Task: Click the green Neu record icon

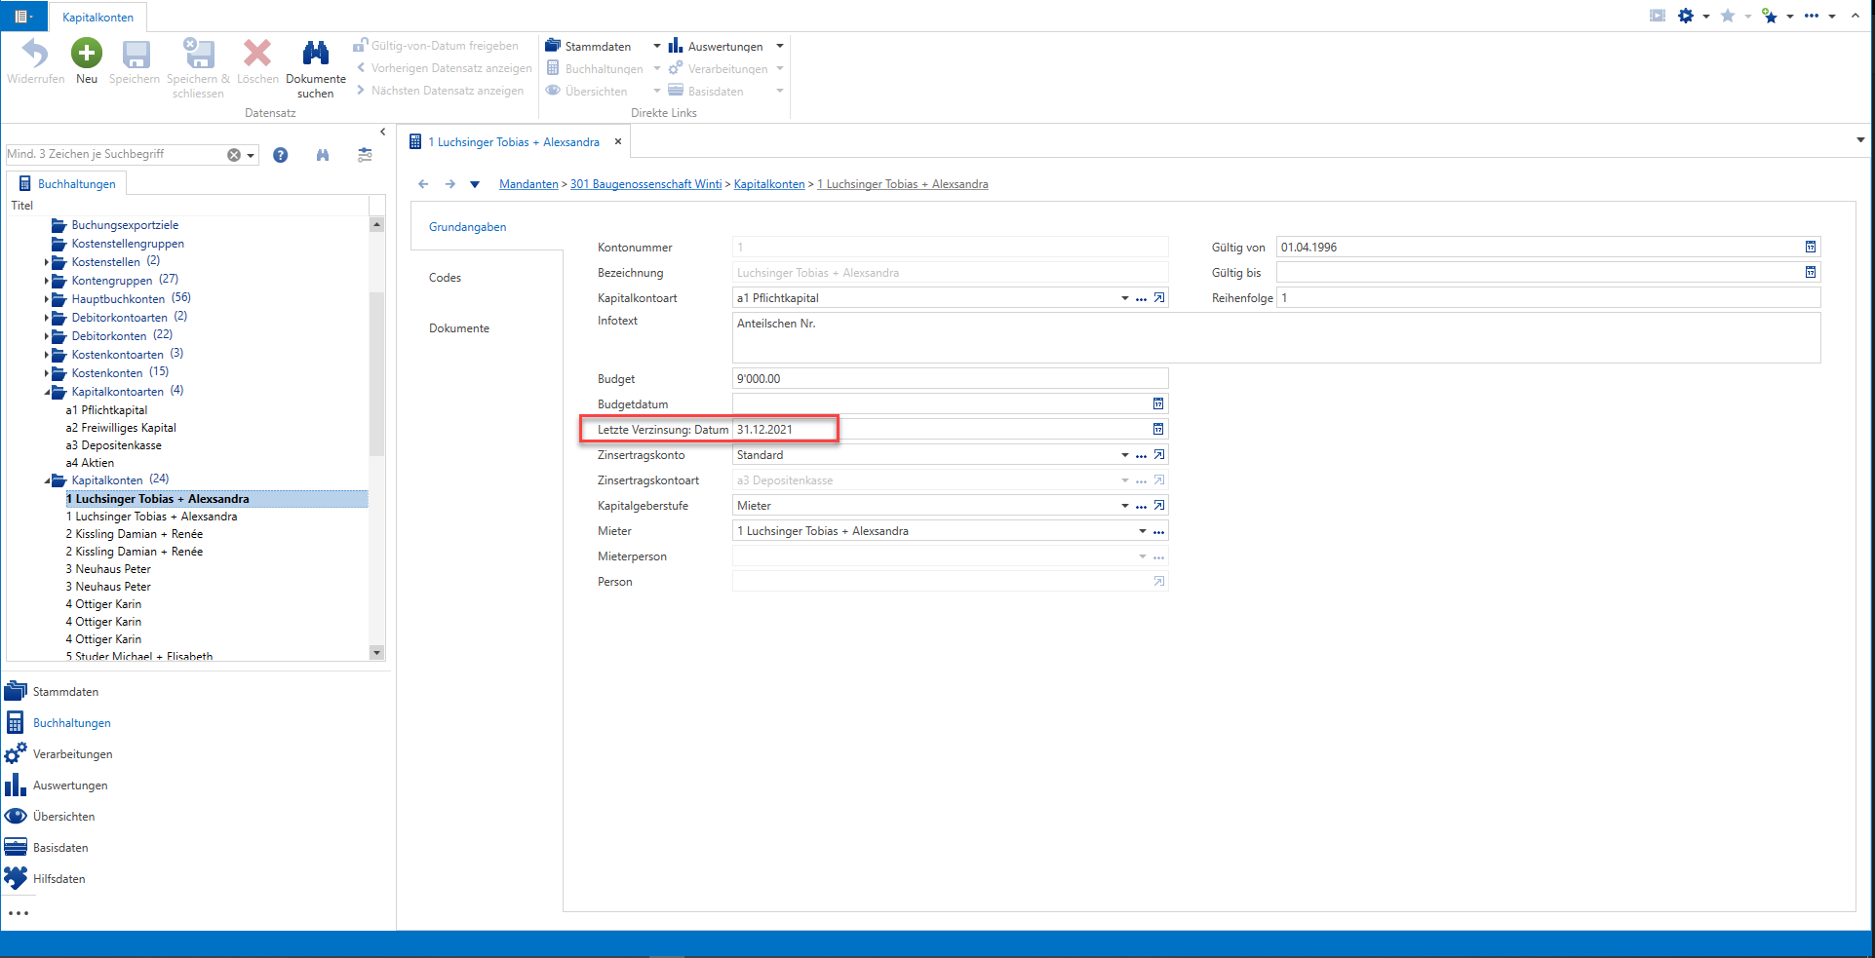Action: click(x=87, y=54)
